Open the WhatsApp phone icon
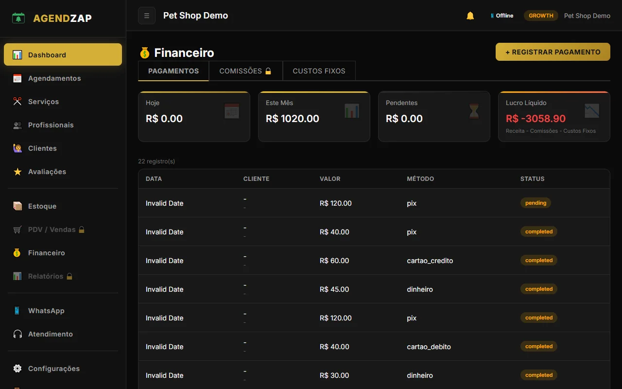 [17, 311]
